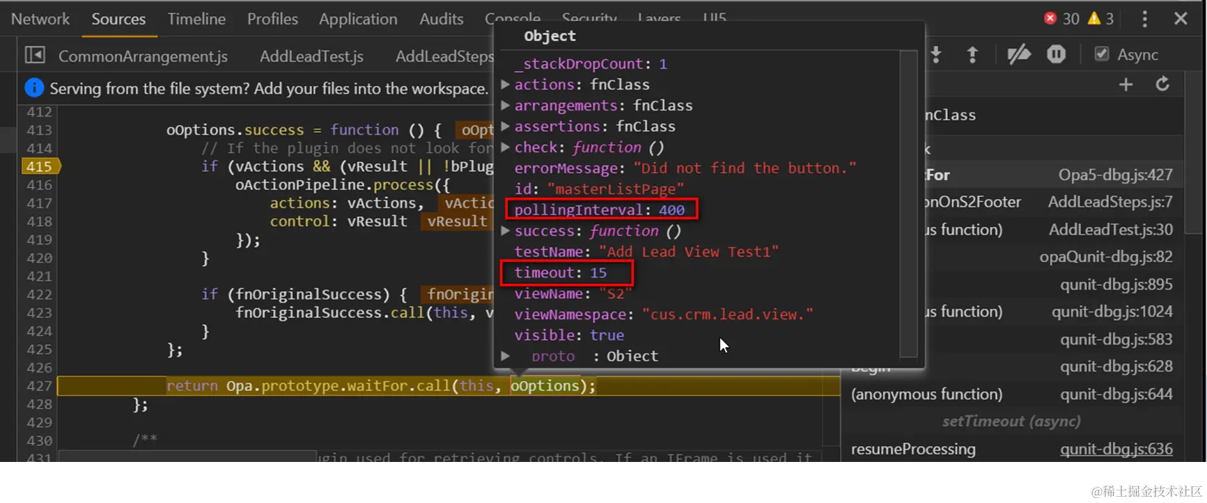This screenshot has height=503, width=1207.
Task: Expand the success function property
Action: click(506, 231)
